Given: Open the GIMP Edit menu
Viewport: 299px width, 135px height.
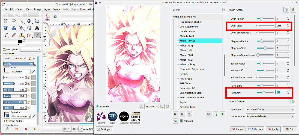Looking at the screenshot, I should pos(12,9).
